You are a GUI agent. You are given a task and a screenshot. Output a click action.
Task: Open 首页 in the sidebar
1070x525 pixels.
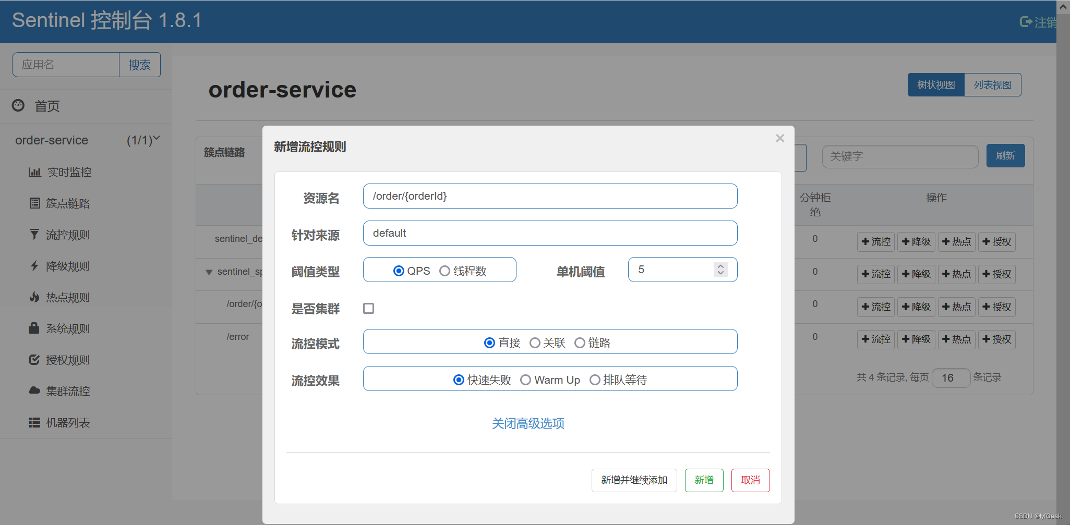[47, 106]
